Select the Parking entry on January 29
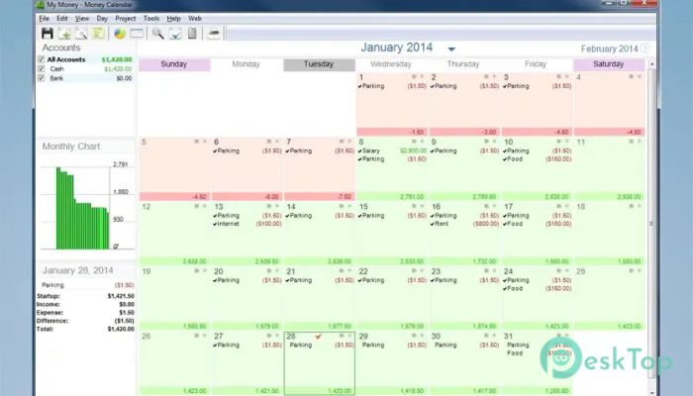The width and height of the screenshot is (693, 396). tap(392, 346)
